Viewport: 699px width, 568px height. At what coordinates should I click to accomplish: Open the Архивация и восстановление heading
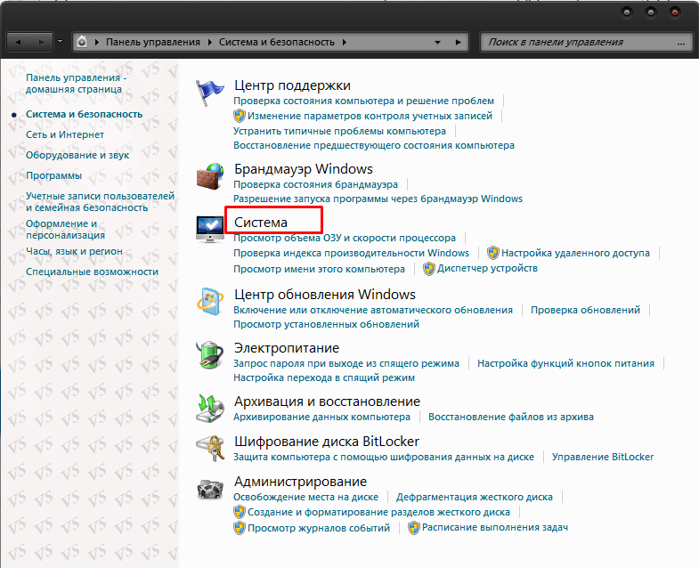coord(327,402)
